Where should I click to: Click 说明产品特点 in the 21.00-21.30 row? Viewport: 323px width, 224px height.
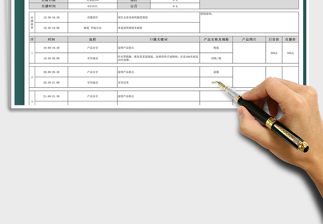(x=158, y=96)
